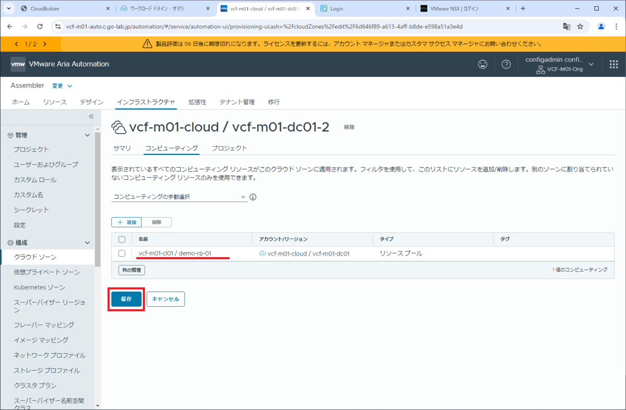Viewport: 626px width, 410px height.
Task: Open the コンピューティングの手動選択 dropdown
Action: tap(179, 197)
